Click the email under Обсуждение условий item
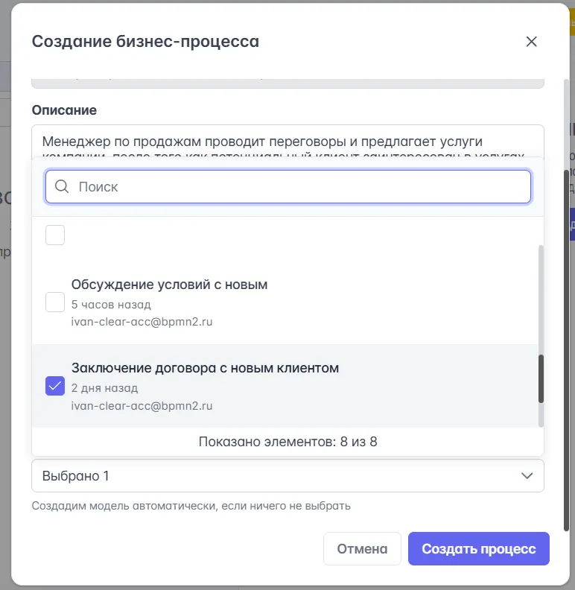This screenshot has width=575, height=590. pos(142,322)
